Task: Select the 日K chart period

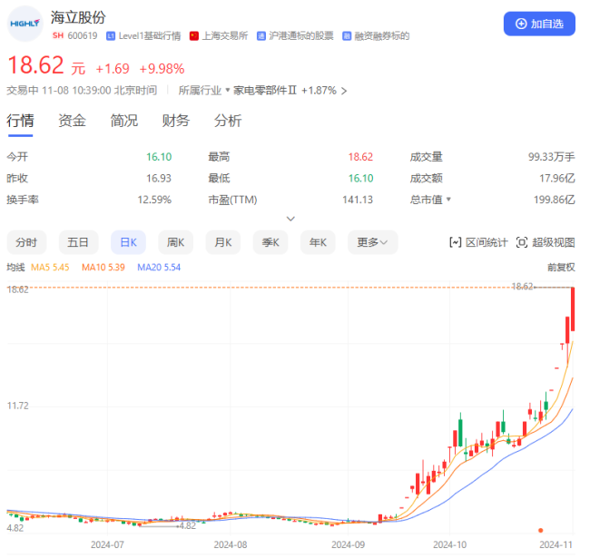Action: (x=128, y=242)
